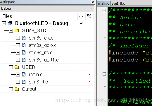This screenshot has width=152, height=106.
Task: Collapse the USER folder
Action: click(11, 67)
